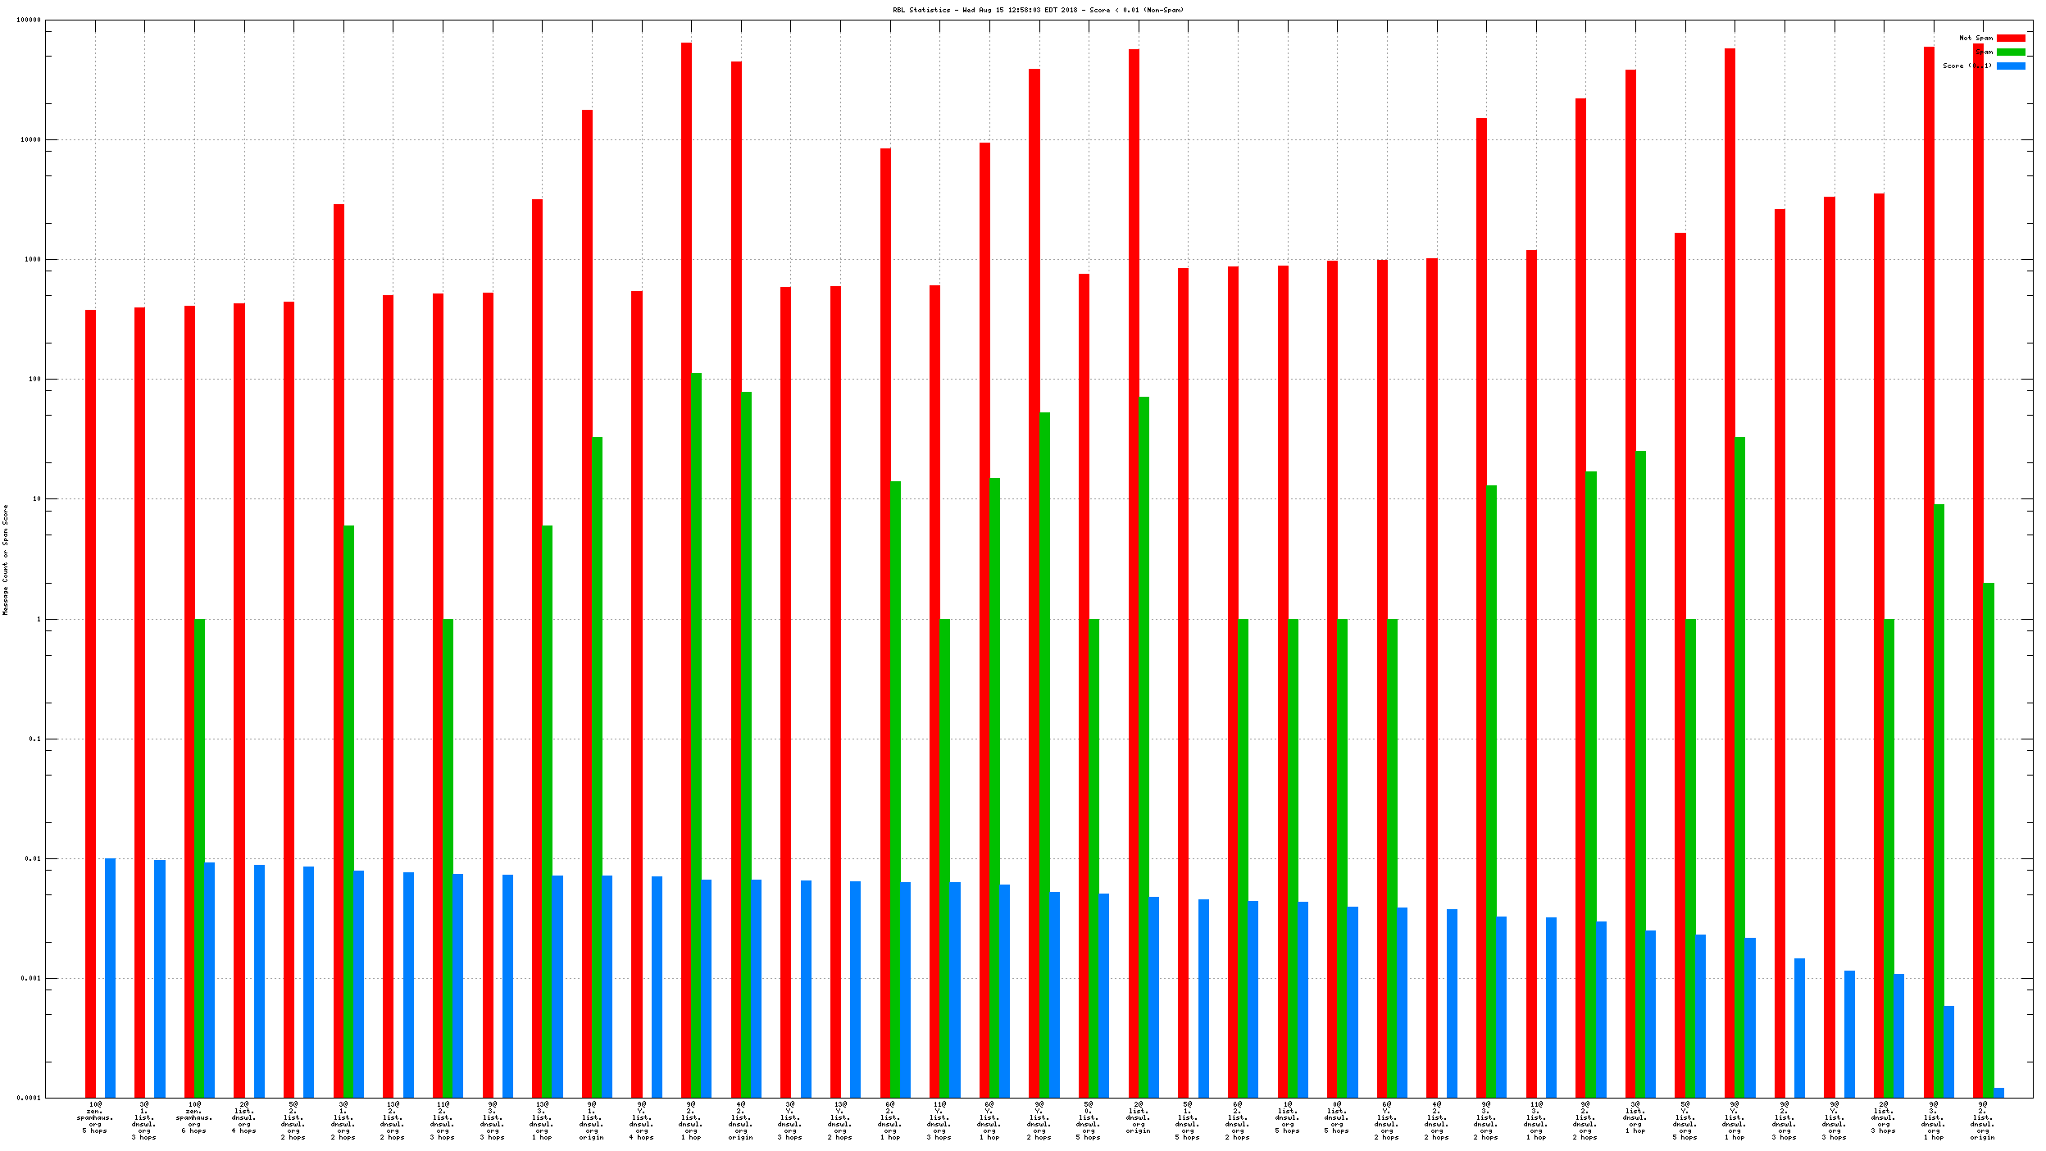
Task: Click the green Spam legend swatch
Action: pyautogui.click(x=2010, y=52)
